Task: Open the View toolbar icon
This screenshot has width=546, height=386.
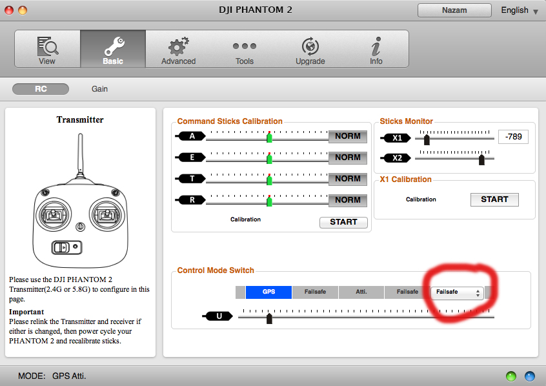Action: pos(47,49)
